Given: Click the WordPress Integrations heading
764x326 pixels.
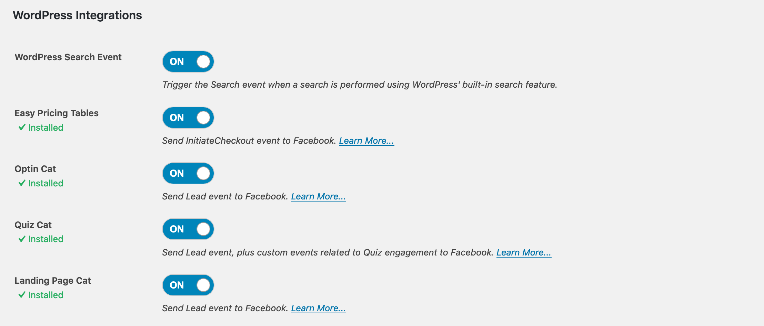Looking at the screenshot, I should [x=77, y=15].
